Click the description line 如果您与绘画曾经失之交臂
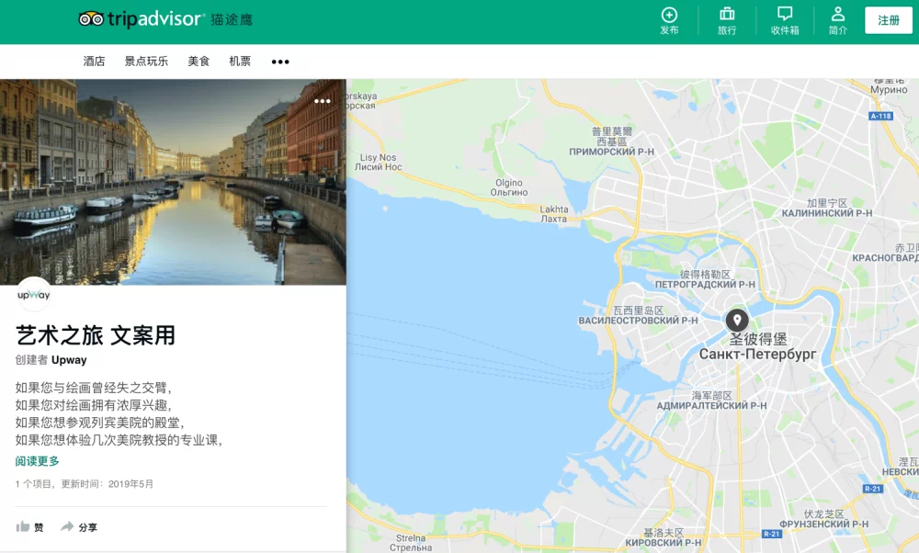Viewport: 919px width, 553px height. (94, 388)
